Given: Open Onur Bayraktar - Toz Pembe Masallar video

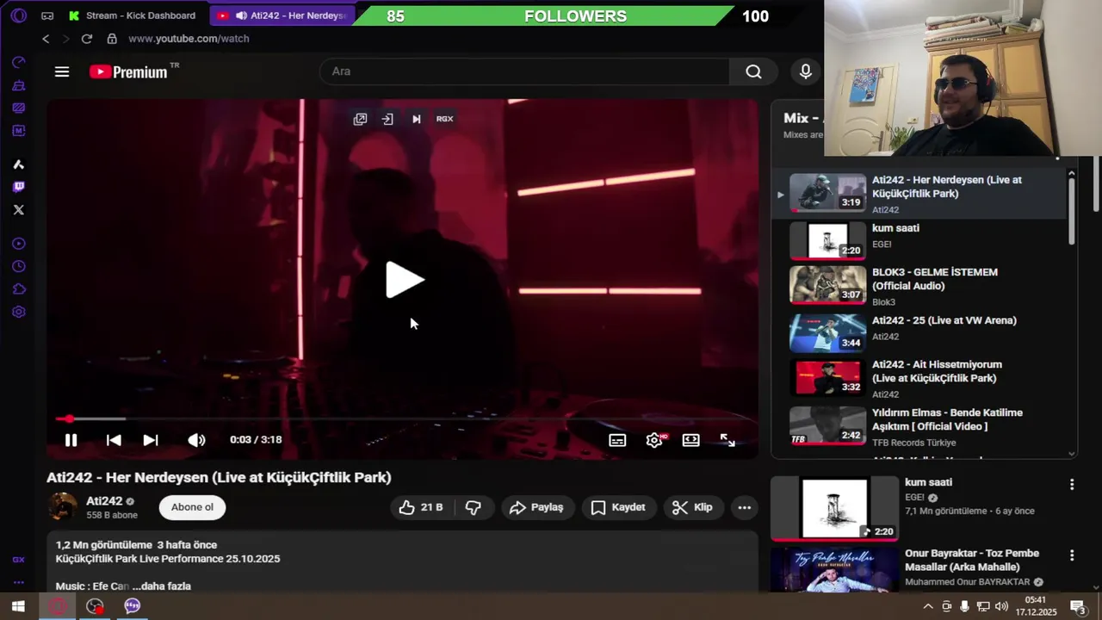Looking at the screenshot, I should click(834, 570).
